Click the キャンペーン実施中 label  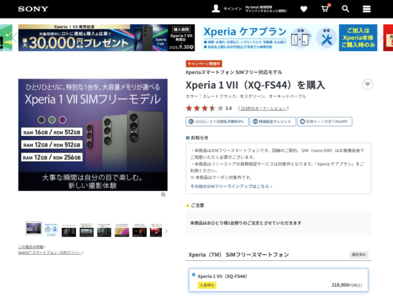pos(204,63)
